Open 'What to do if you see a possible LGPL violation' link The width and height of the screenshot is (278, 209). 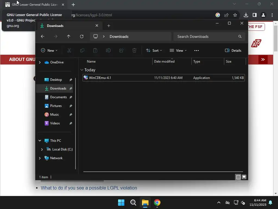pyautogui.click(x=89, y=188)
